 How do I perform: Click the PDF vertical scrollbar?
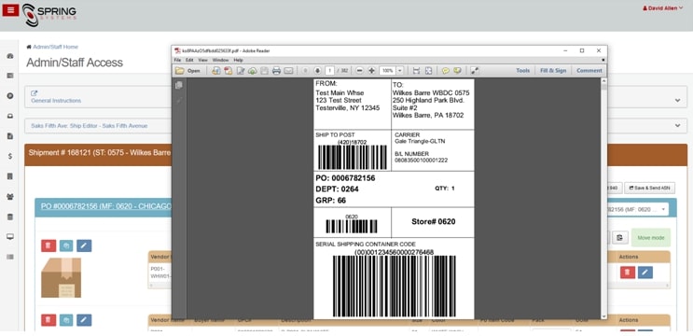click(x=603, y=199)
